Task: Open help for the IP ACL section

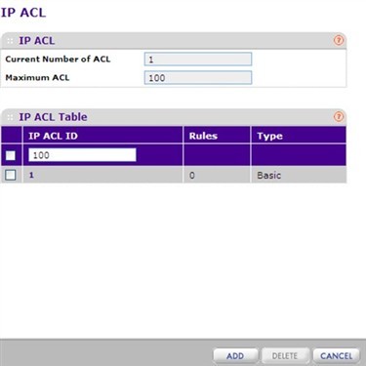Action: [339, 40]
